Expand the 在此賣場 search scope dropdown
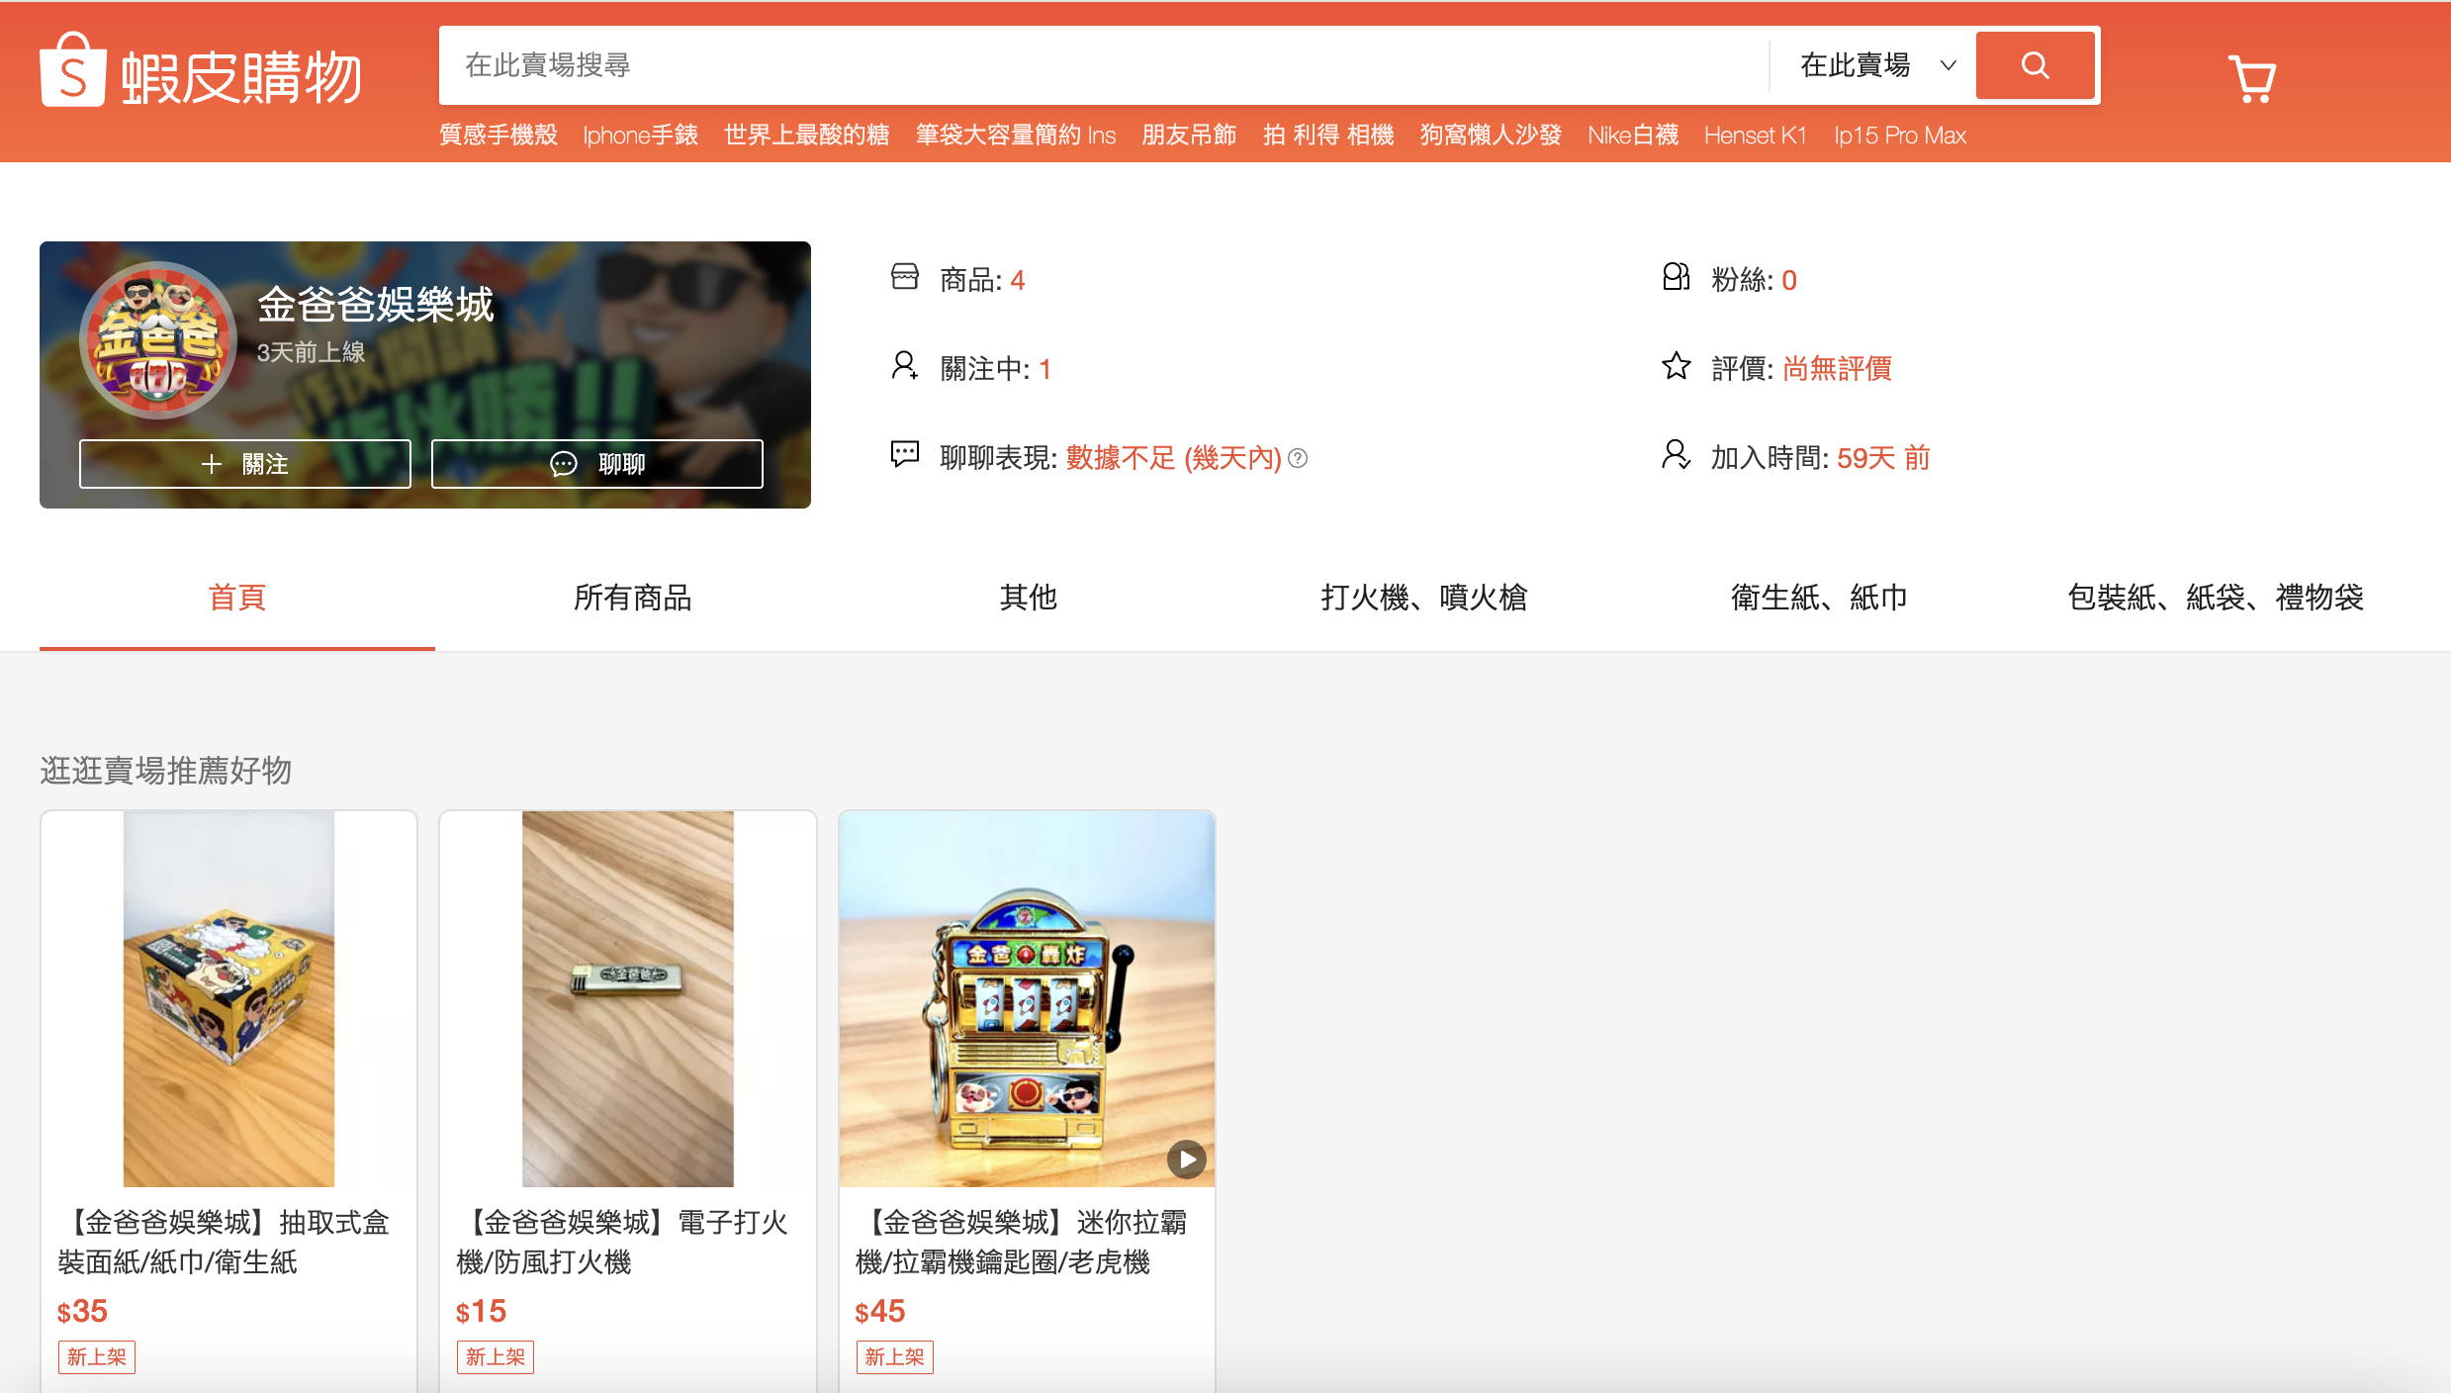This screenshot has height=1393, width=2451. point(1875,66)
